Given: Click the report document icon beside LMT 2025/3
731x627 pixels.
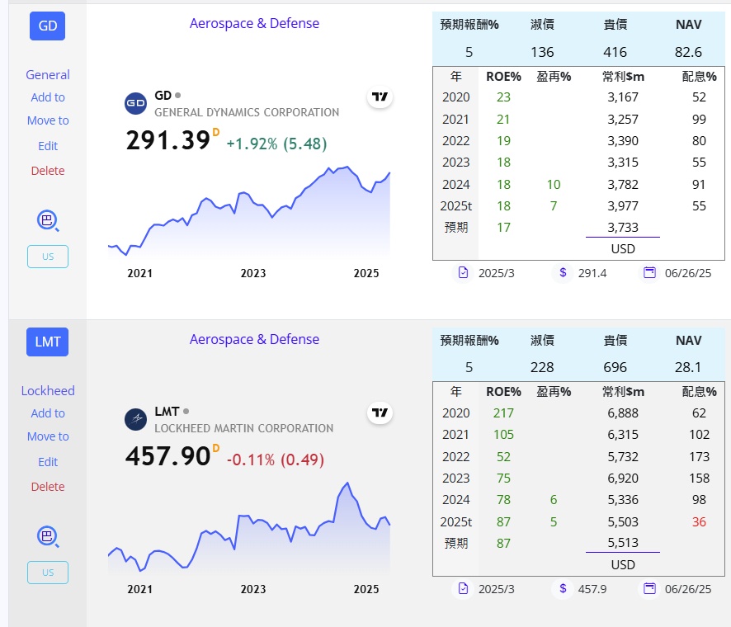Looking at the screenshot, I should pyautogui.click(x=463, y=589).
